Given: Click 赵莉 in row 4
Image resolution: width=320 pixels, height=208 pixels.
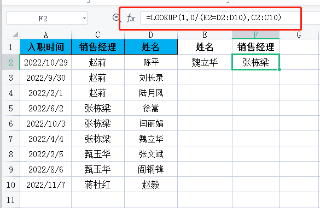Looking at the screenshot, I should [x=98, y=93].
